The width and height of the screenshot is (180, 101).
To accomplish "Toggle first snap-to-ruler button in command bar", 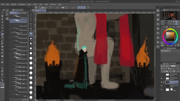I will [x=79, y=8].
